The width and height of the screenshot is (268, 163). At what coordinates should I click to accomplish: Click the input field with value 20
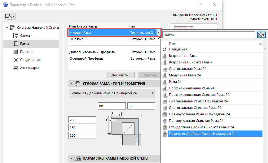click(82, 120)
